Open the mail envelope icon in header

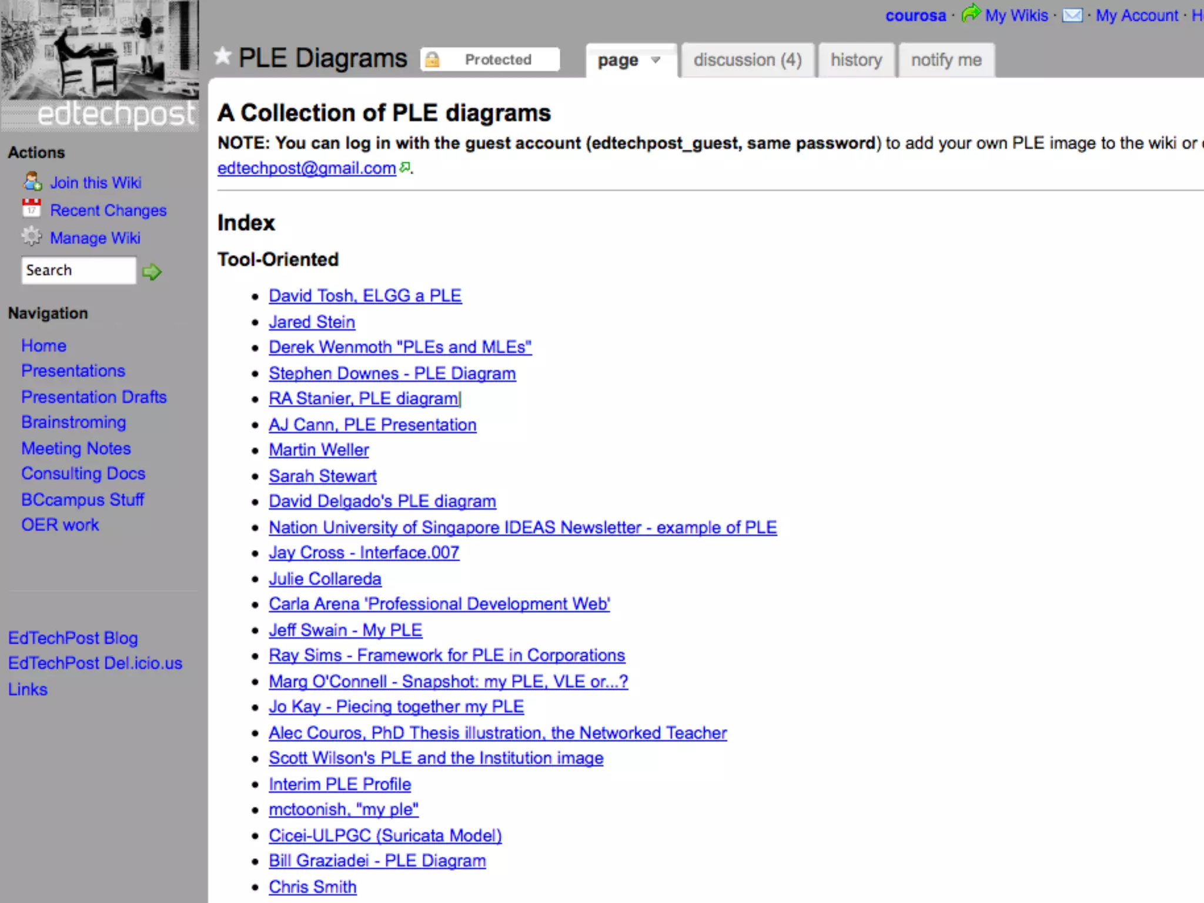(x=1072, y=15)
